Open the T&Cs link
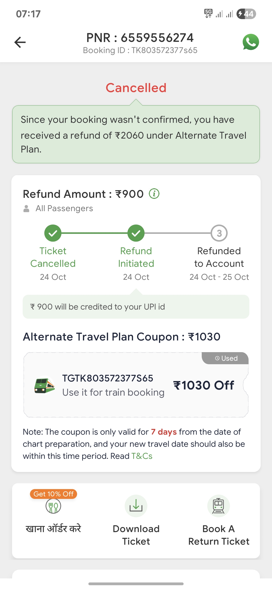 [142, 456]
